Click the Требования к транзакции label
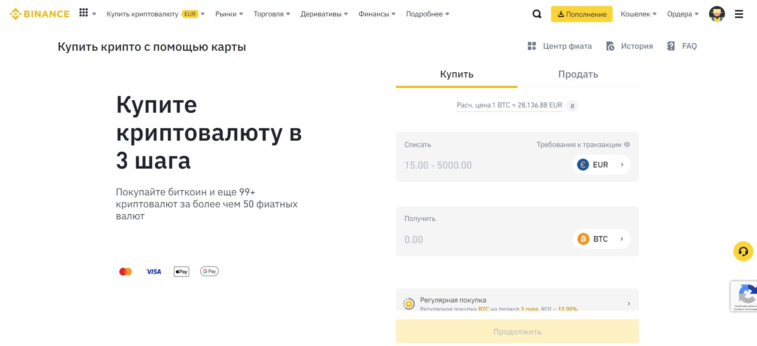 (579, 145)
